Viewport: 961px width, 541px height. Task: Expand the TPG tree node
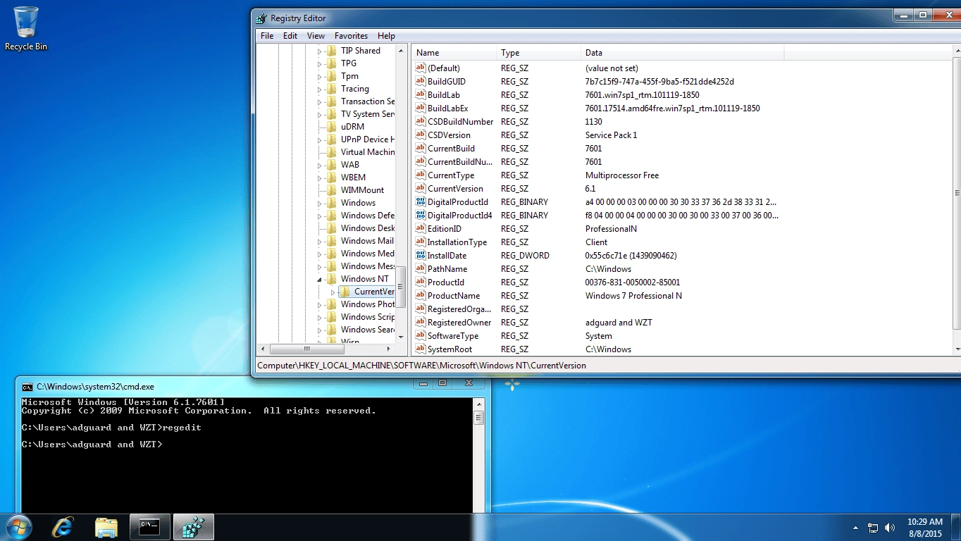(319, 64)
